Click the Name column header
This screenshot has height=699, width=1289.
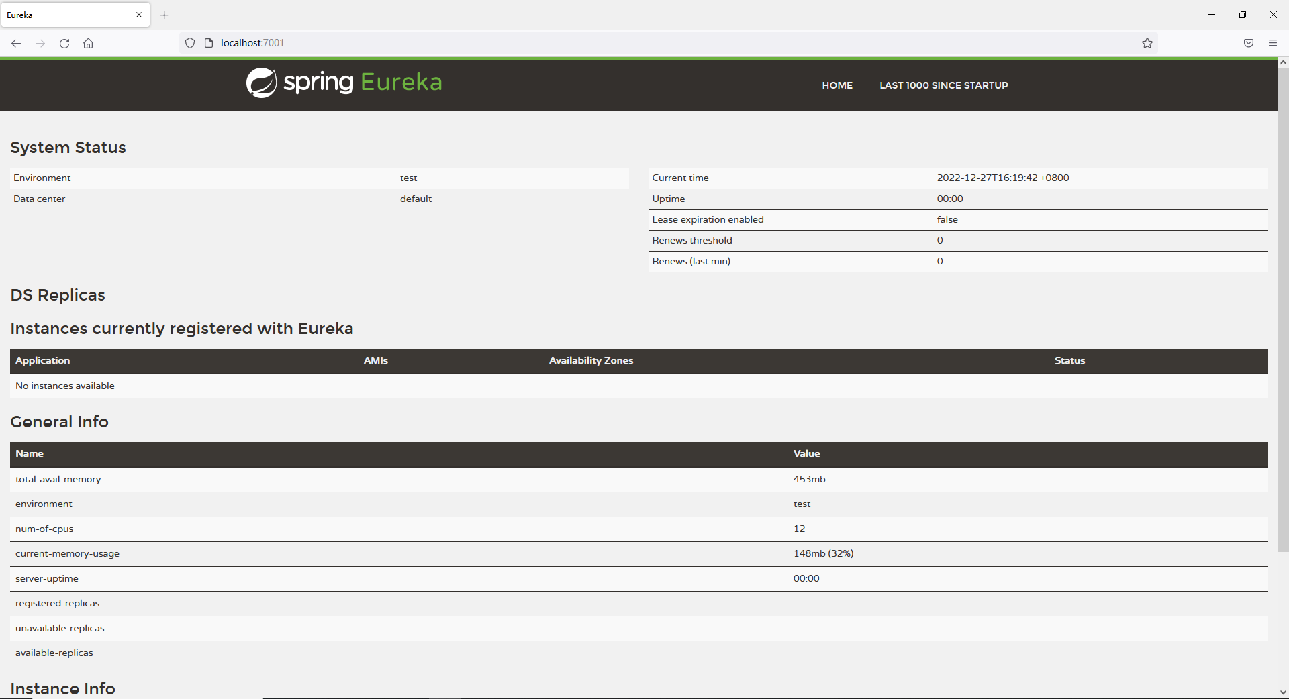30,453
